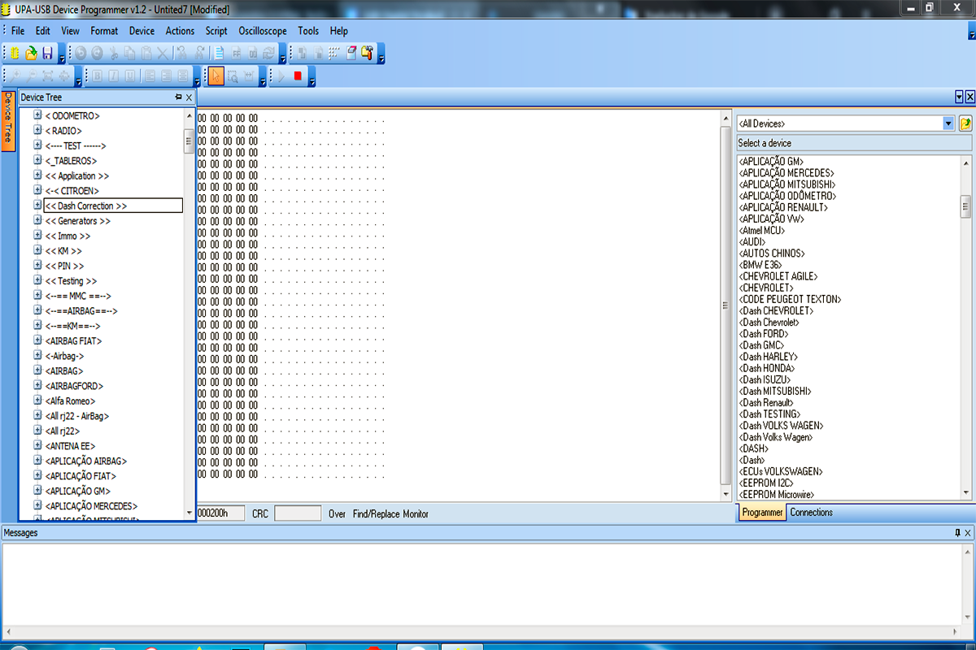The height and width of the screenshot is (650, 976).
Task: Open the Oscilloscope menu
Action: 263,31
